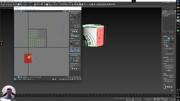
Task: Toggle Rotate checkbox in Arrange Elements
Action: [x=76, y=59]
